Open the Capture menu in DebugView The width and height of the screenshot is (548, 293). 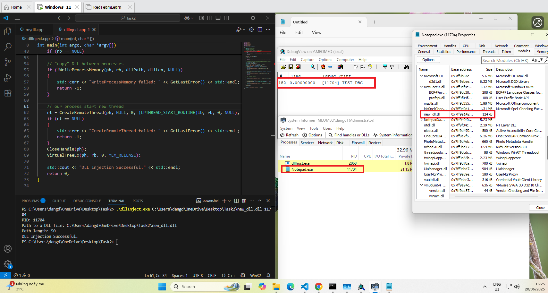click(x=307, y=60)
